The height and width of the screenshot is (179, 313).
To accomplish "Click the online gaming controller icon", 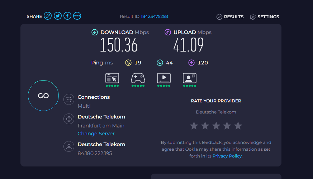I will click(138, 78).
